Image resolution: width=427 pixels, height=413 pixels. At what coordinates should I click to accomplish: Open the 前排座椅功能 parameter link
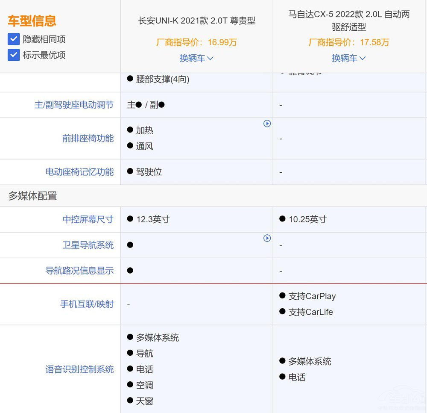pos(88,139)
